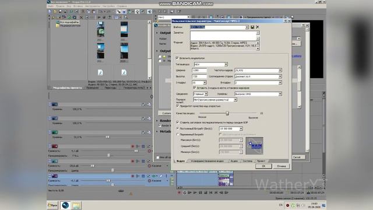This screenshot has width=373, height=210.
Task: Click the Pause button in transport bar
Action: tap(200, 192)
